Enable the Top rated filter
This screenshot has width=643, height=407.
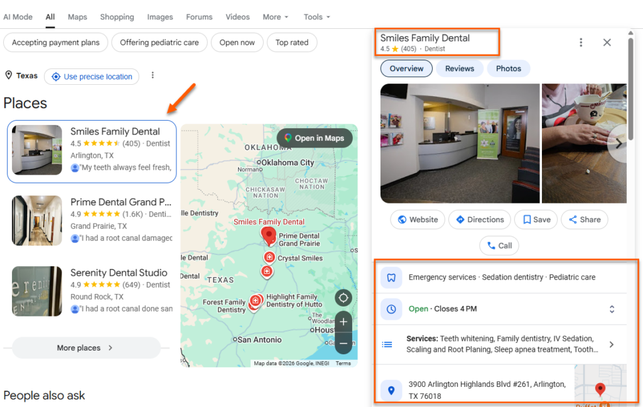292,43
